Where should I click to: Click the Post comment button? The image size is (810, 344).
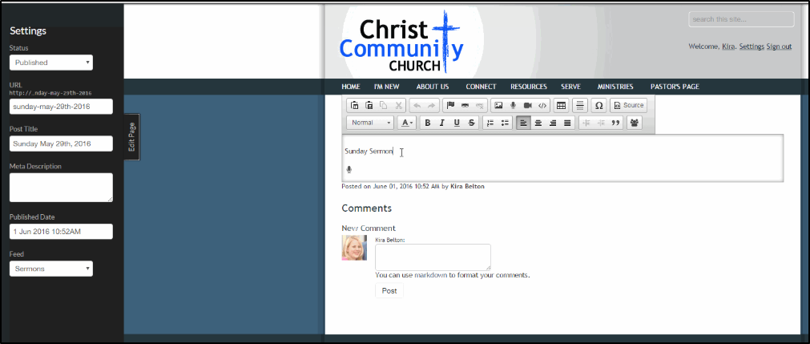[x=389, y=291]
